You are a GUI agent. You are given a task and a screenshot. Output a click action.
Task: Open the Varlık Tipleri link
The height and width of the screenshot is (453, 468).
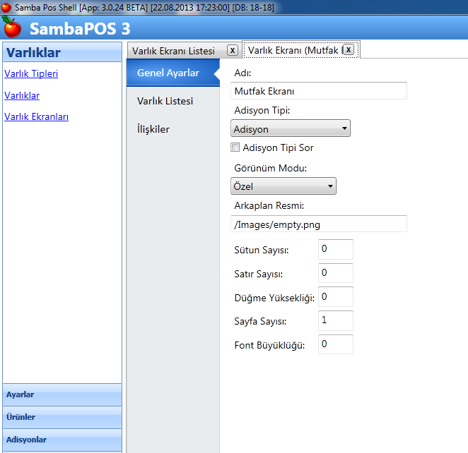pyautogui.click(x=31, y=73)
